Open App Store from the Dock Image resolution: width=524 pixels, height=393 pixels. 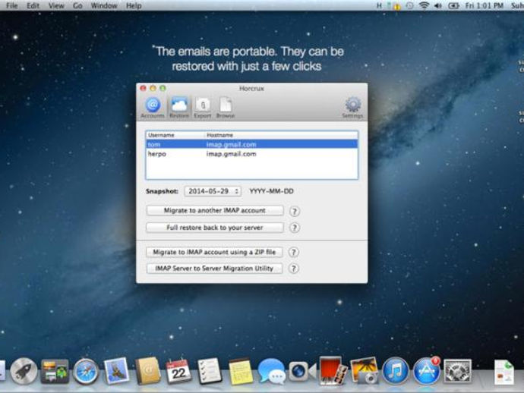pos(427,371)
